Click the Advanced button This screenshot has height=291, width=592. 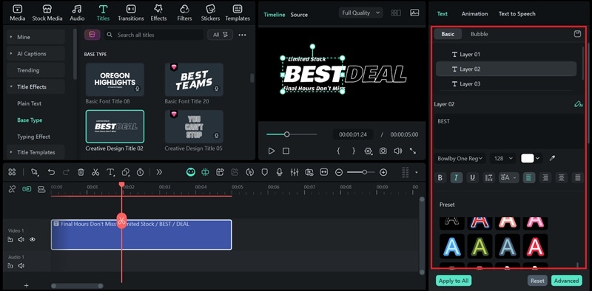(x=566, y=281)
